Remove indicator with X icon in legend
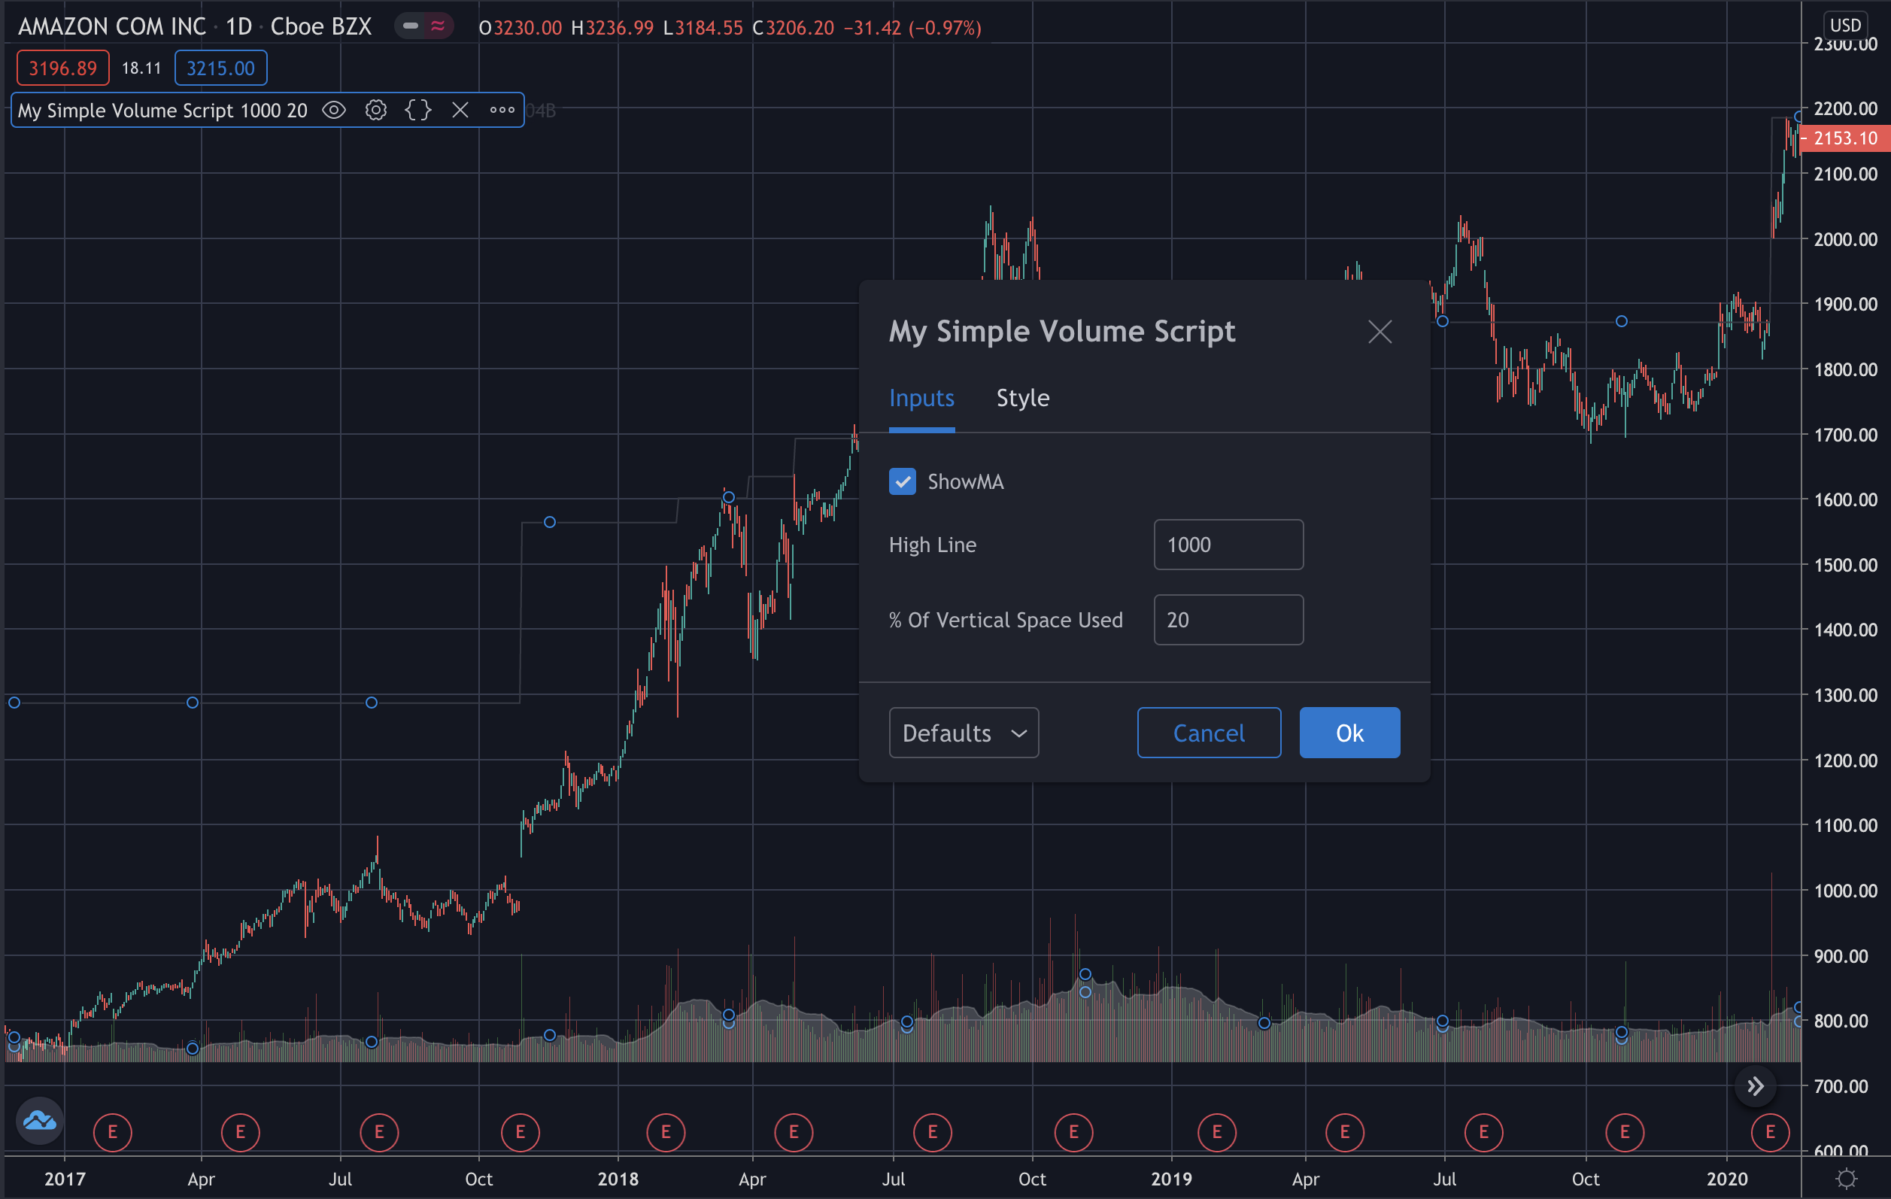Image resolution: width=1891 pixels, height=1199 pixels. tap(460, 111)
